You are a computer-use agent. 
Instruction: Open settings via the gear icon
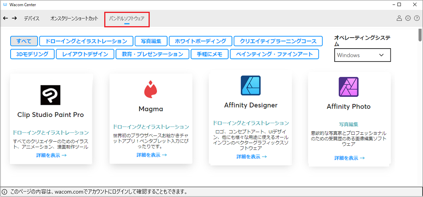408,18
